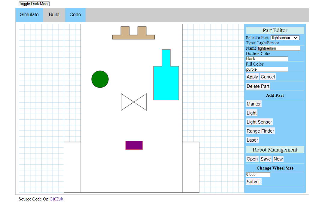Add a Light part
This screenshot has width=328, height=211.
(x=252, y=113)
